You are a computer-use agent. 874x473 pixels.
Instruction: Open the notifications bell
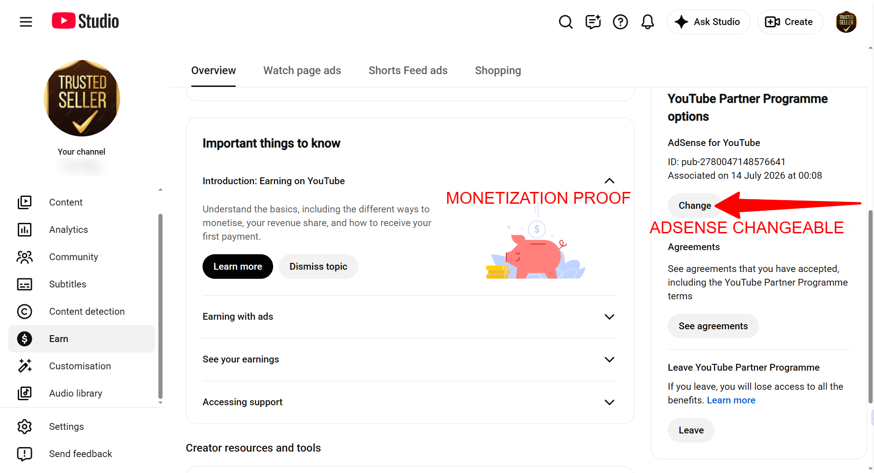tap(647, 22)
